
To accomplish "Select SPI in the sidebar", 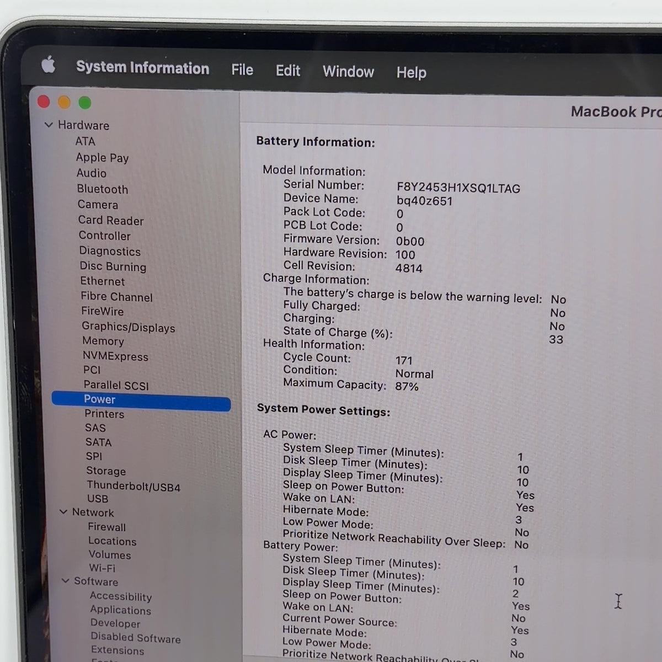I will (x=94, y=456).
